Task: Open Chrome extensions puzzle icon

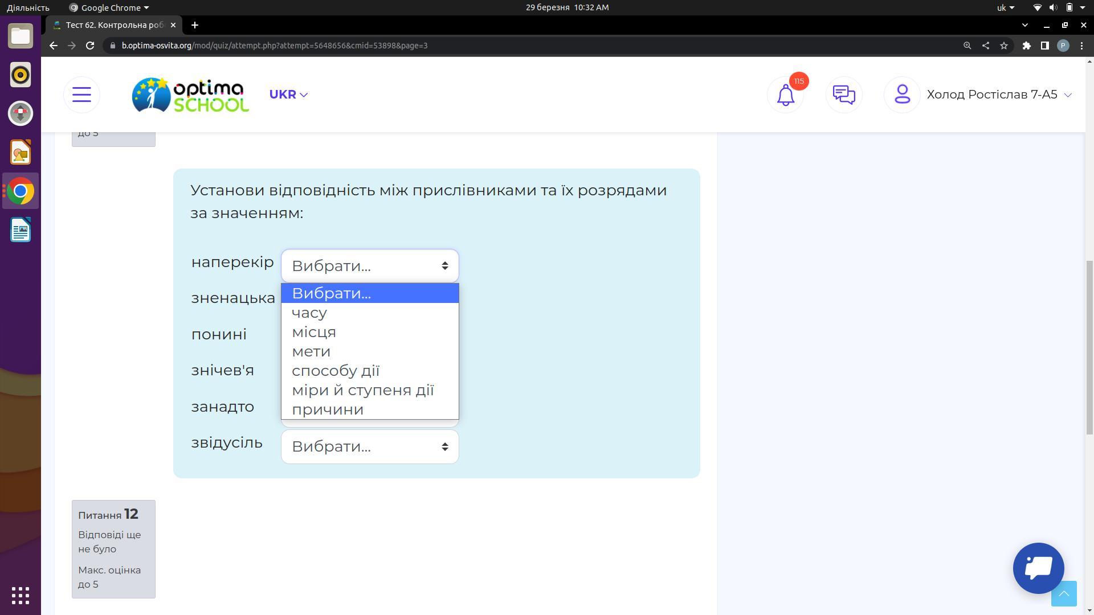Action: pos(1026,46)
